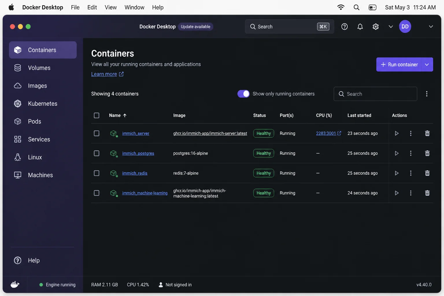Viewport: 444px width, 296px height.
Task: Open the immich_postgres container link
Action: point(138,153)
